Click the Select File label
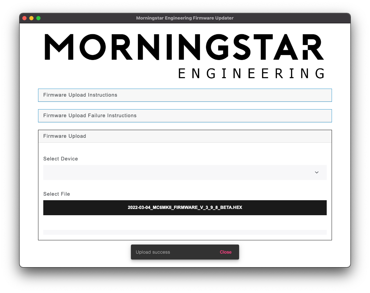This screenshot has height=293, width=370. coord(57,194)
